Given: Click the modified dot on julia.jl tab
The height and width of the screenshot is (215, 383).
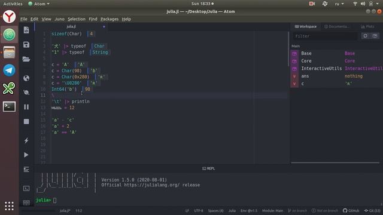Looking at the screenshot, I should pos(104,26).
